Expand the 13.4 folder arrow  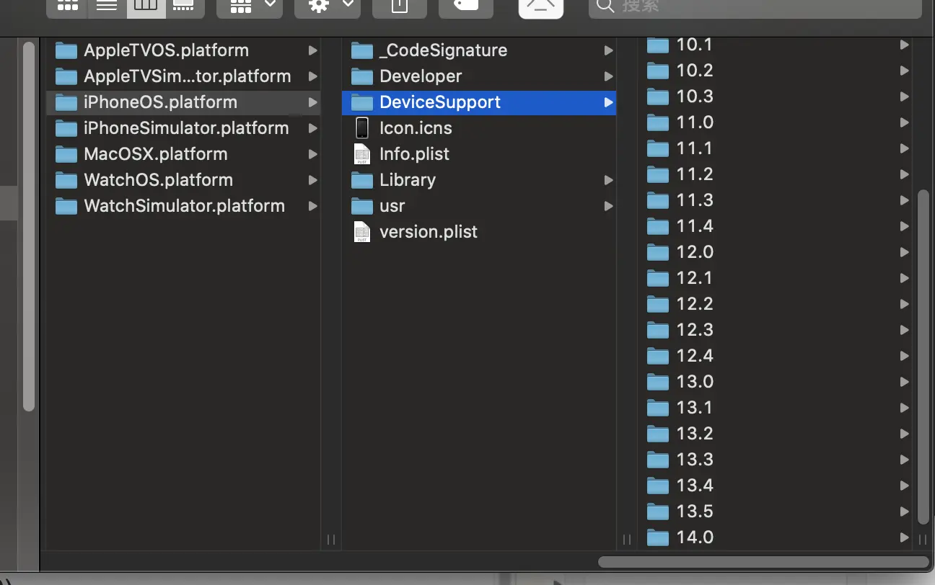[904, 486]
